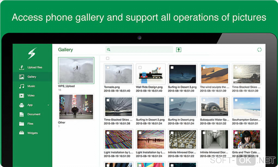Open the Other album thumbnail
The width and height of the screenshot is (278, 167).
[76, 107]
